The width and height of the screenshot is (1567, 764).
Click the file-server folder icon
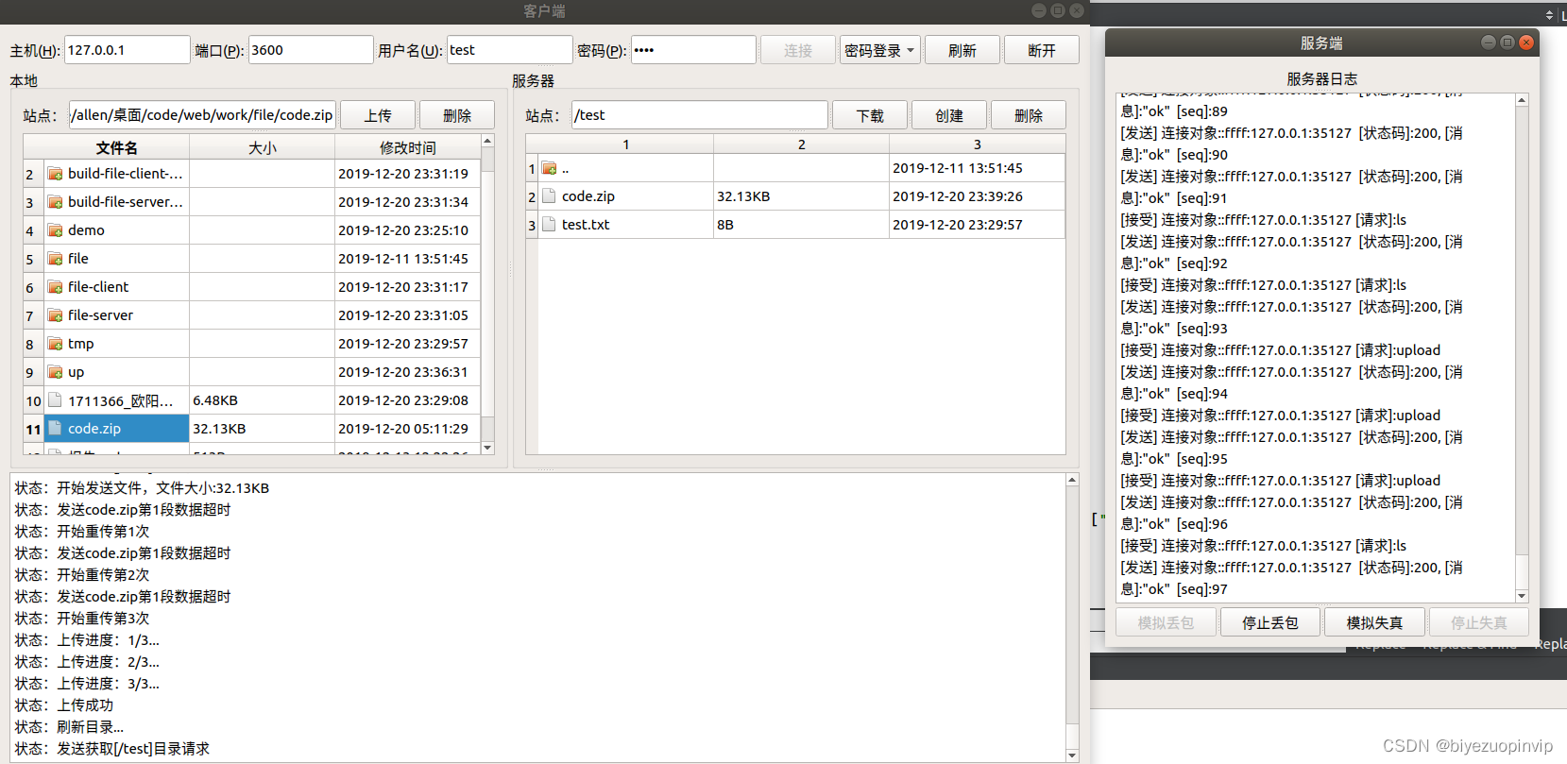pyautogui.click(x=55, y=315)
